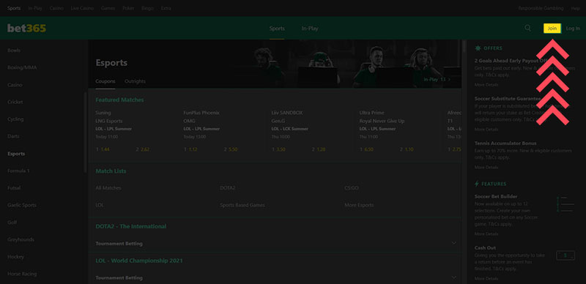Open the All Matches list
The image size is (586, 284).
click(x=108, y=188)
